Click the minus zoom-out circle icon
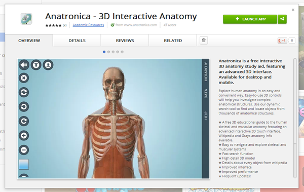Viewport: 304px width, 192px height. [x=24, y=150]
